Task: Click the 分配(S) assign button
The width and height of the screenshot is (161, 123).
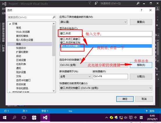Action: click(141, 77)
